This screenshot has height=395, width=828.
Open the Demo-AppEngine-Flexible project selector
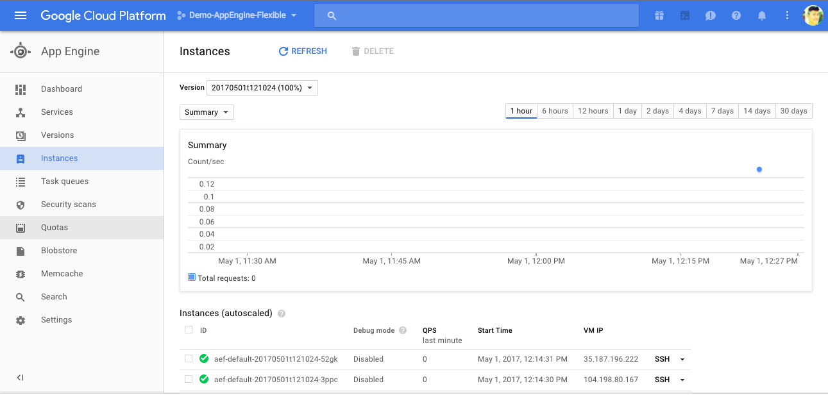[x=237, y=15]
